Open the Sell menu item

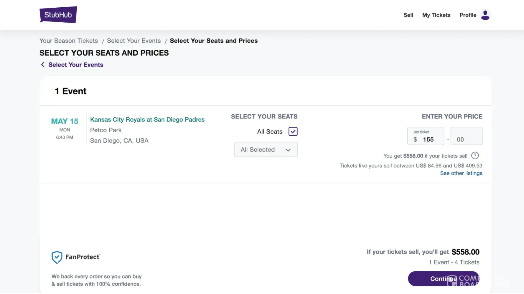[x=408, y=15]
